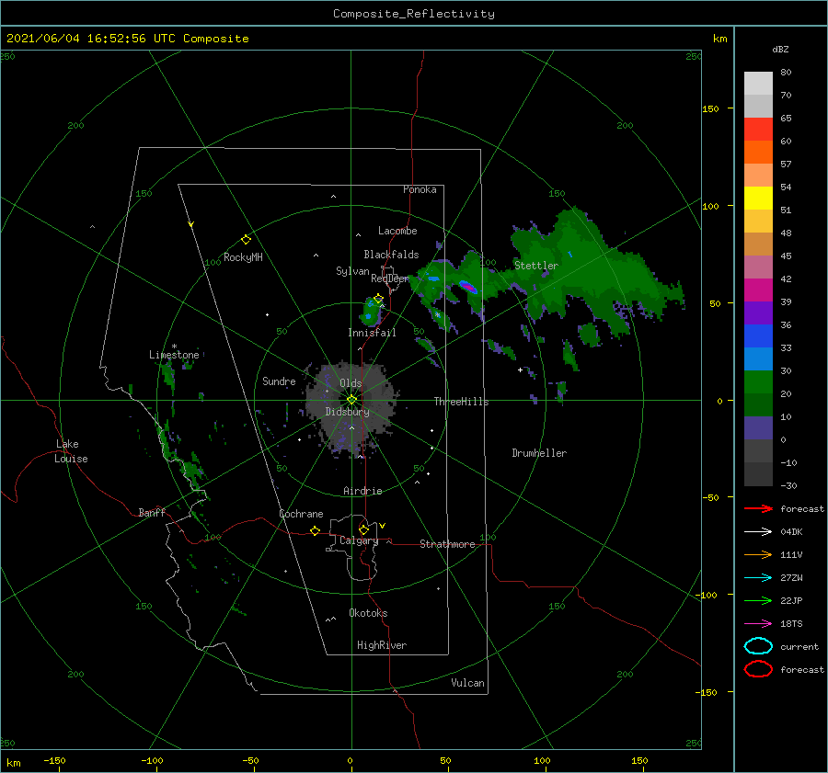Viewport: 828px width, 773px height.
Task: Click the magenta storm core west of Stettler
Action: coord(468,287)
